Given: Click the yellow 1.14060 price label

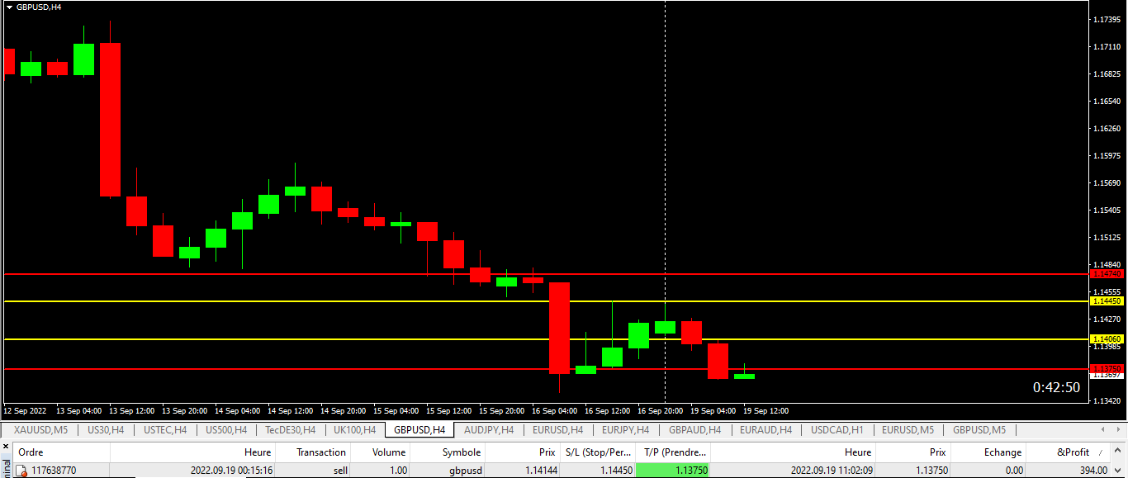Looking at the screenshot, I should tap(1106, 339).
